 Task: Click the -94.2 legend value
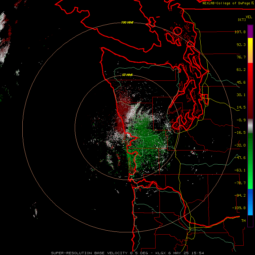pos(240,195)
